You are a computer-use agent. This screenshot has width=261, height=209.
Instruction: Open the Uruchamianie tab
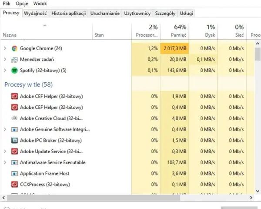(x=105, y=13)
